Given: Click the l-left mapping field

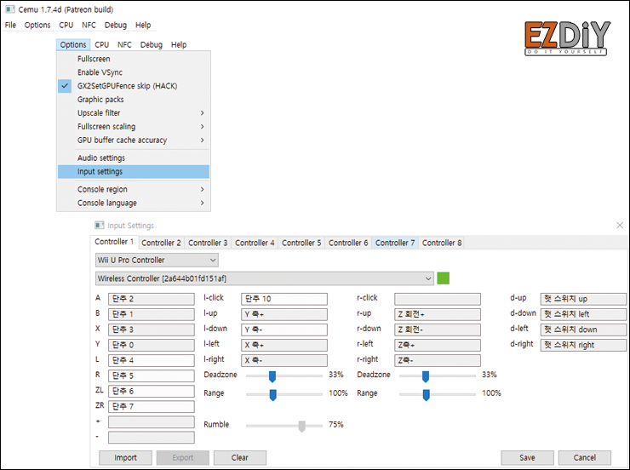Looking at the screenshot, I should click(x=284, y=345).
